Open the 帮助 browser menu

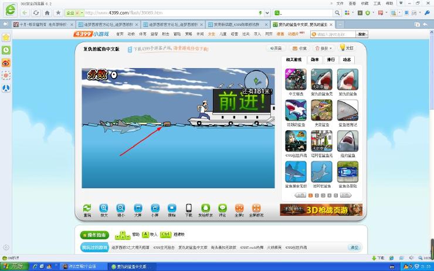pos(389,4)
